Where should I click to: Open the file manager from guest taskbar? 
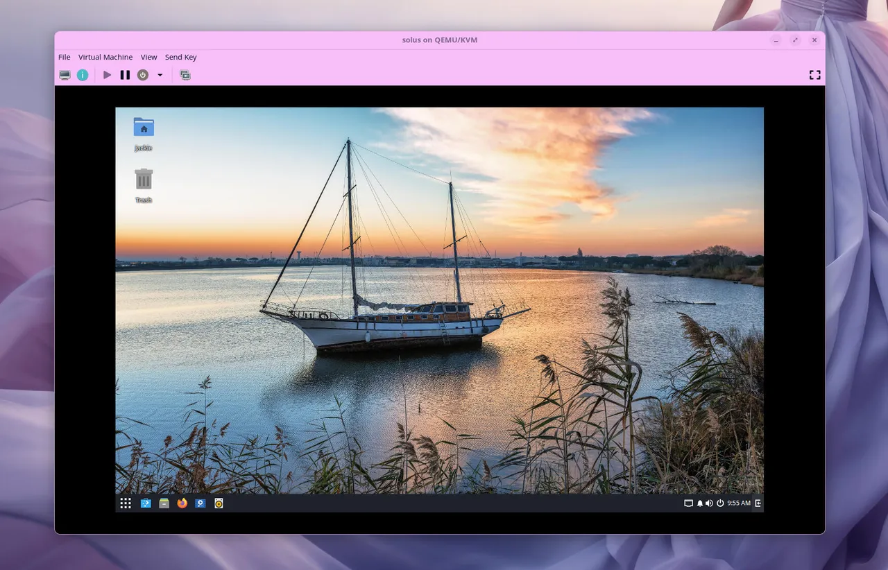pyautogui.click(x=164, y=503)
